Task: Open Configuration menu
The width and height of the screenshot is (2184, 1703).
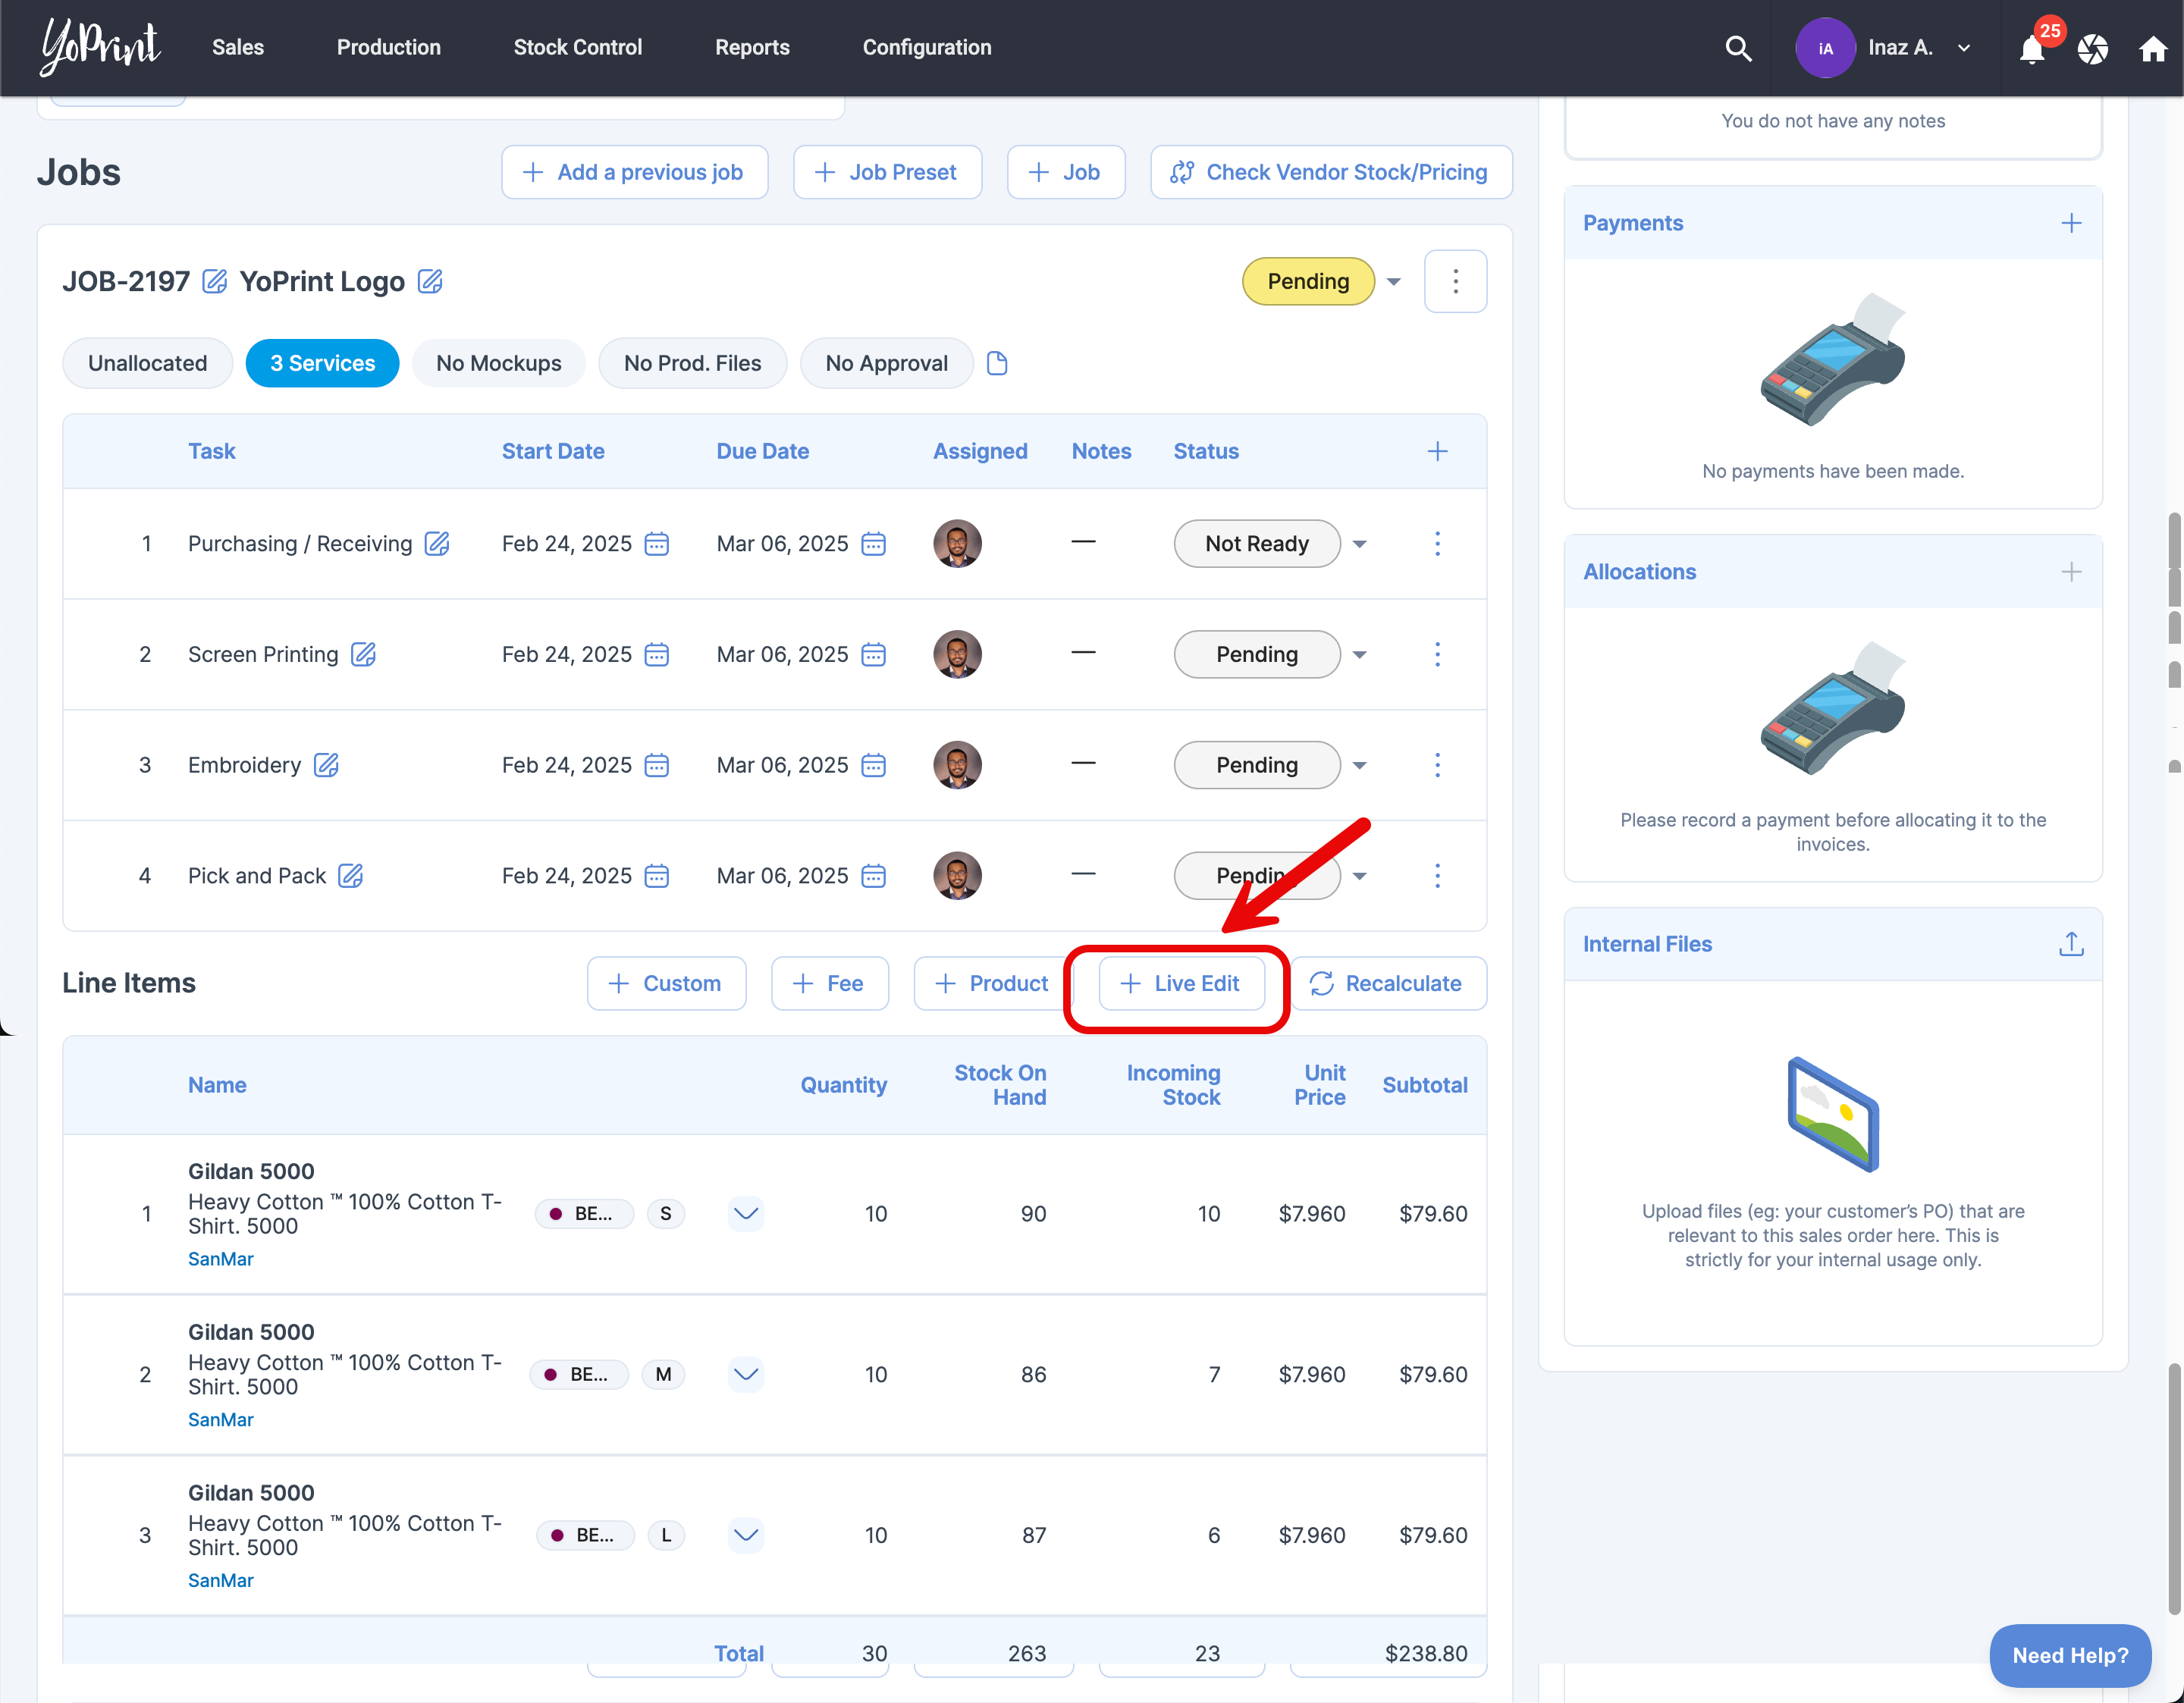Action: pyautogui.click(x=927, y=48)
